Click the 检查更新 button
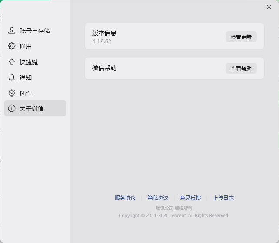279x243 pixels. pos(241,37)
